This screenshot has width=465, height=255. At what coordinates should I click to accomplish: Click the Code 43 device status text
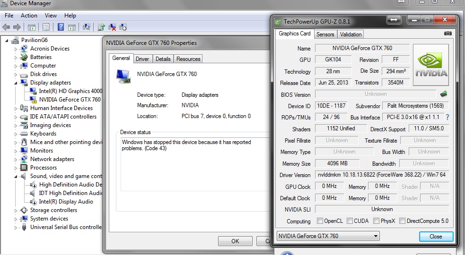[186, 145]
